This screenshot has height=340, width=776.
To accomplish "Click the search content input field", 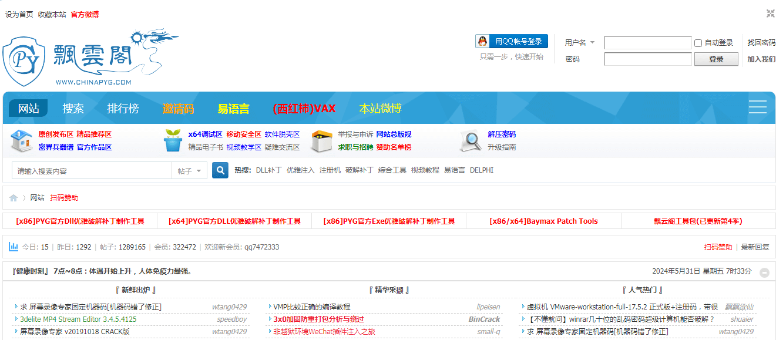I will tap(91, 171).
